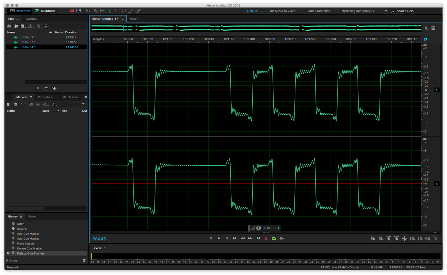
Task: Expand the hidden panel tabs chevron next to Match Loudness
Action: click(86, 97)
